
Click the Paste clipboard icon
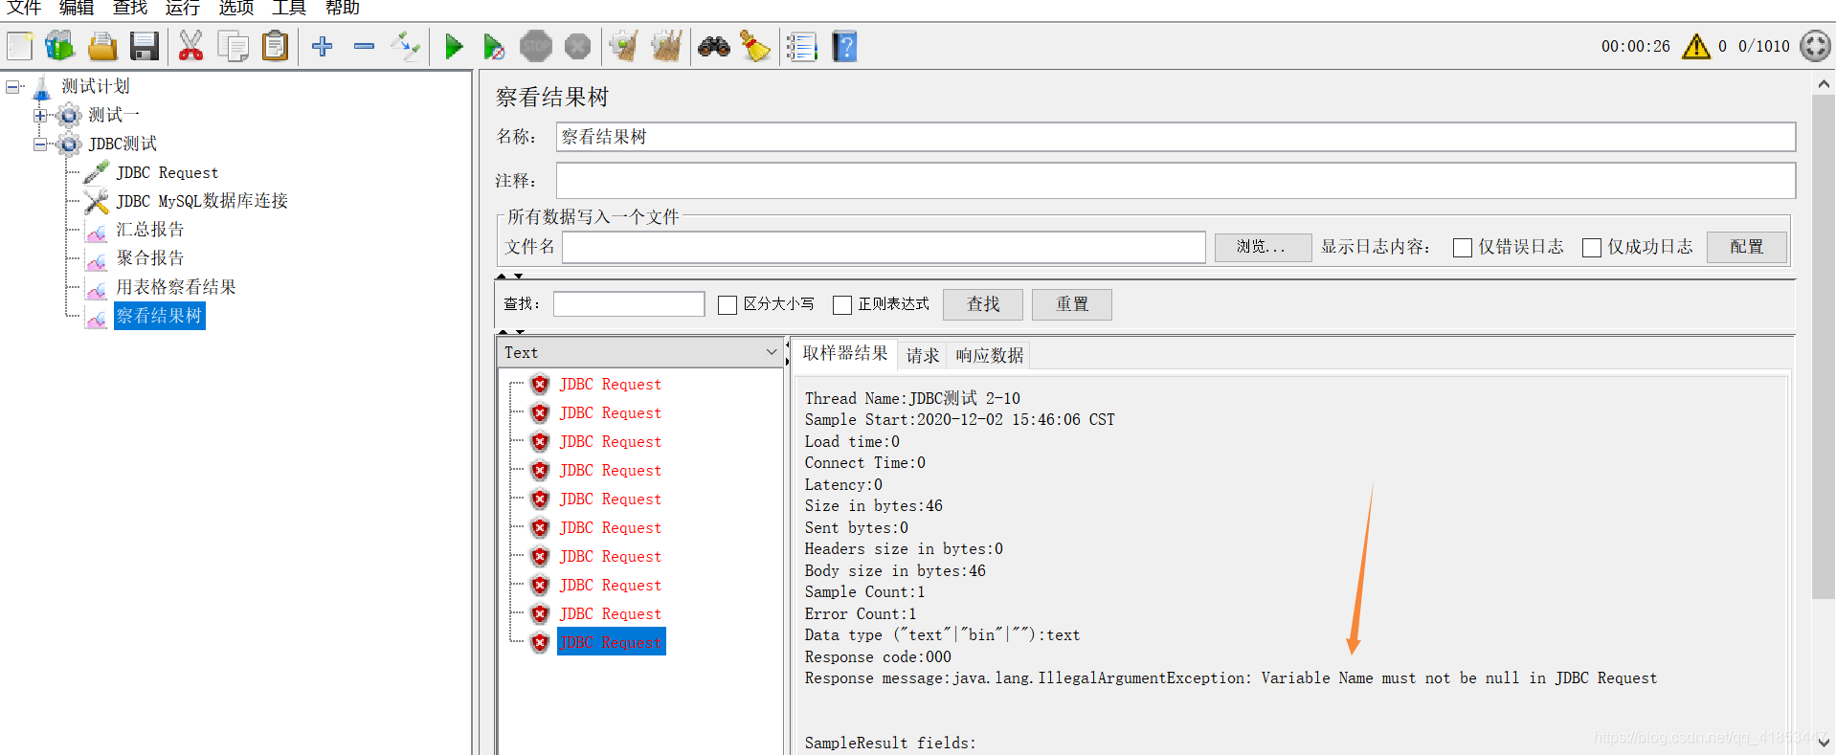275,46
